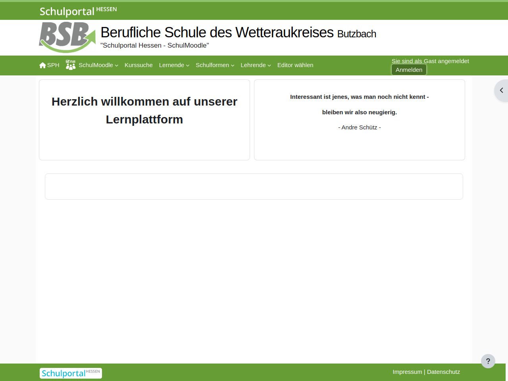Expand the side drawer arrow
Screen dimensions: 508x381
pos(501,90)
